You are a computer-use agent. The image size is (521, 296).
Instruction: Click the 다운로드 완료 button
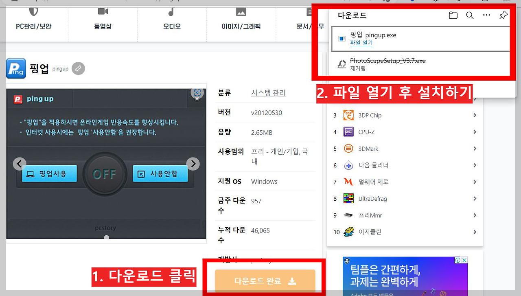point(265,281)
